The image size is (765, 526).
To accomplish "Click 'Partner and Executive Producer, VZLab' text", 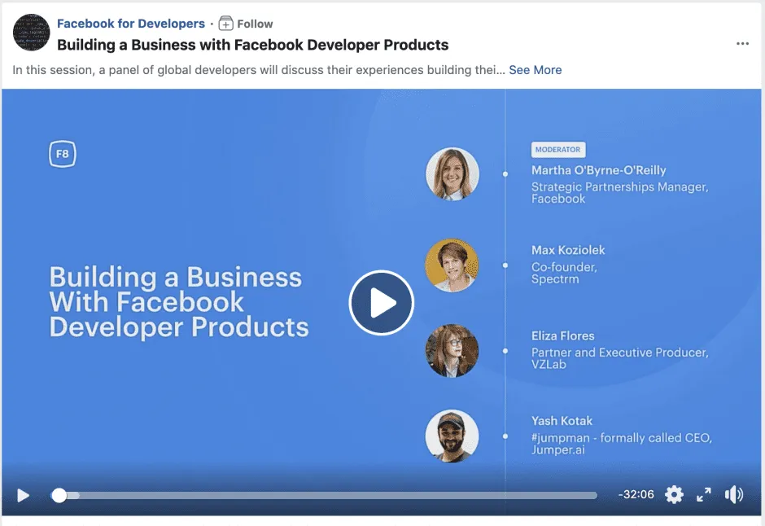I will click(619, 358).
